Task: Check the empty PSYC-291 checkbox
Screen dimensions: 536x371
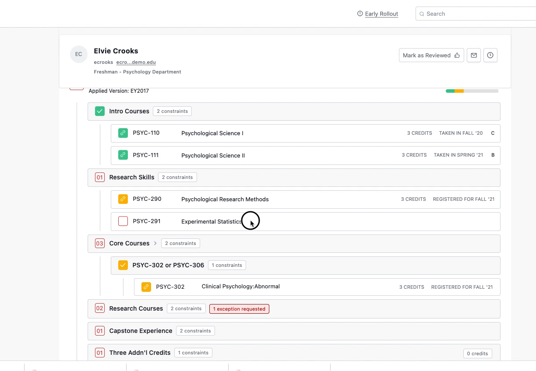Action: tap(123, 221)
